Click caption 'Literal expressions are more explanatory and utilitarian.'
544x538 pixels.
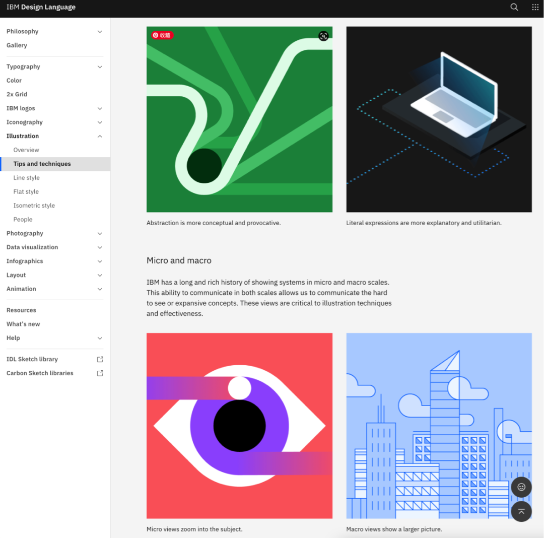click(x=424, y=223)
